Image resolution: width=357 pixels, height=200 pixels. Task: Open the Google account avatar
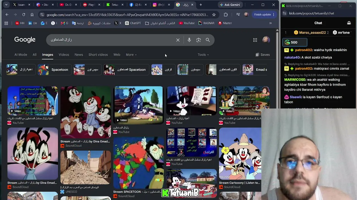(x=266, y=40)
